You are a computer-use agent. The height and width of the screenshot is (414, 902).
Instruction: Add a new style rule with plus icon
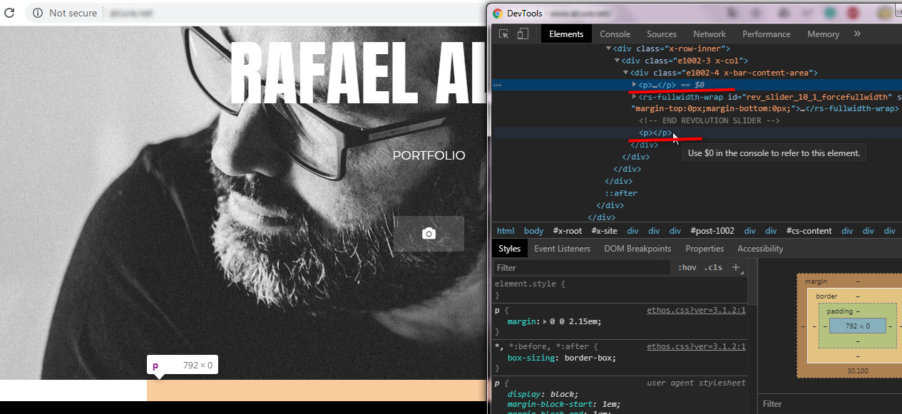click(736, 267)
